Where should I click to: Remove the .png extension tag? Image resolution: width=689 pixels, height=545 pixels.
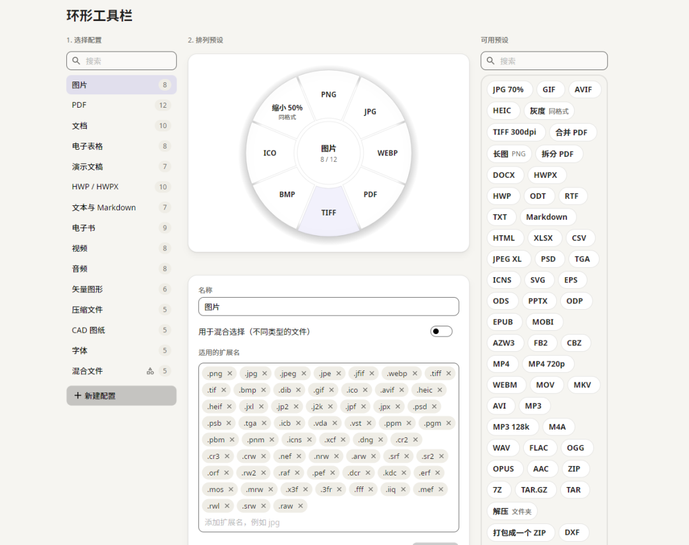[230, 374]
